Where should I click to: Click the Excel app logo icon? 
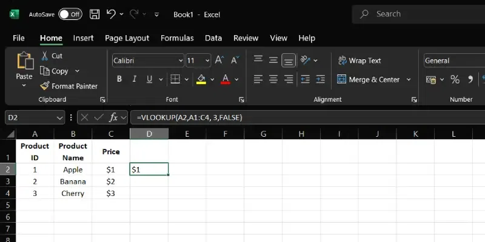pos(14,14)
